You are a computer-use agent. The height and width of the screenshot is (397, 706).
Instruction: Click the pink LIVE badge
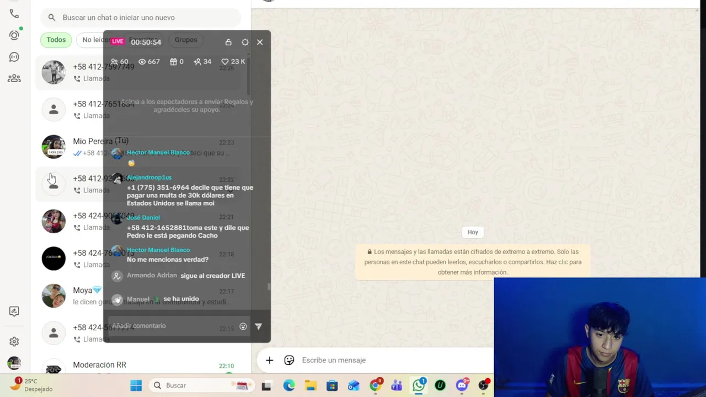117,41
